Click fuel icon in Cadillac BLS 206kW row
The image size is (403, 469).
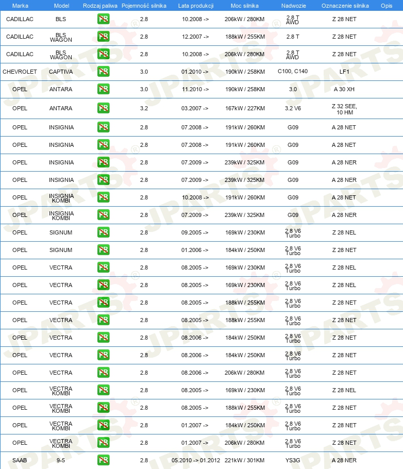(103, 19)
